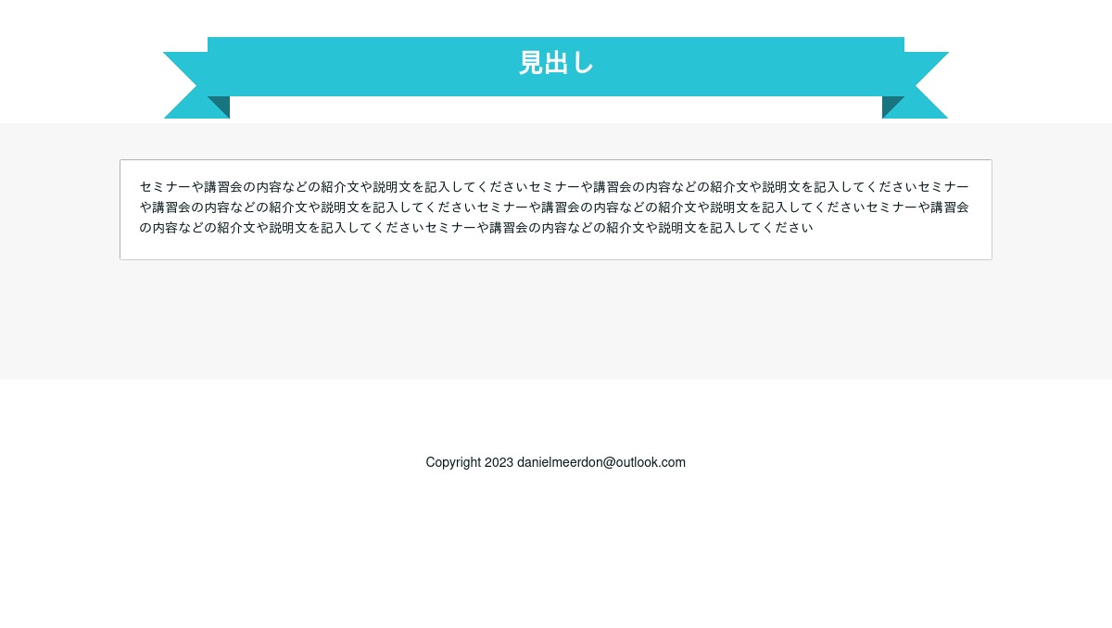This screenshot has height=628, width=1112.
Task: Click the turquoise banner right of 見出し
Action: [x=751, y=67]
